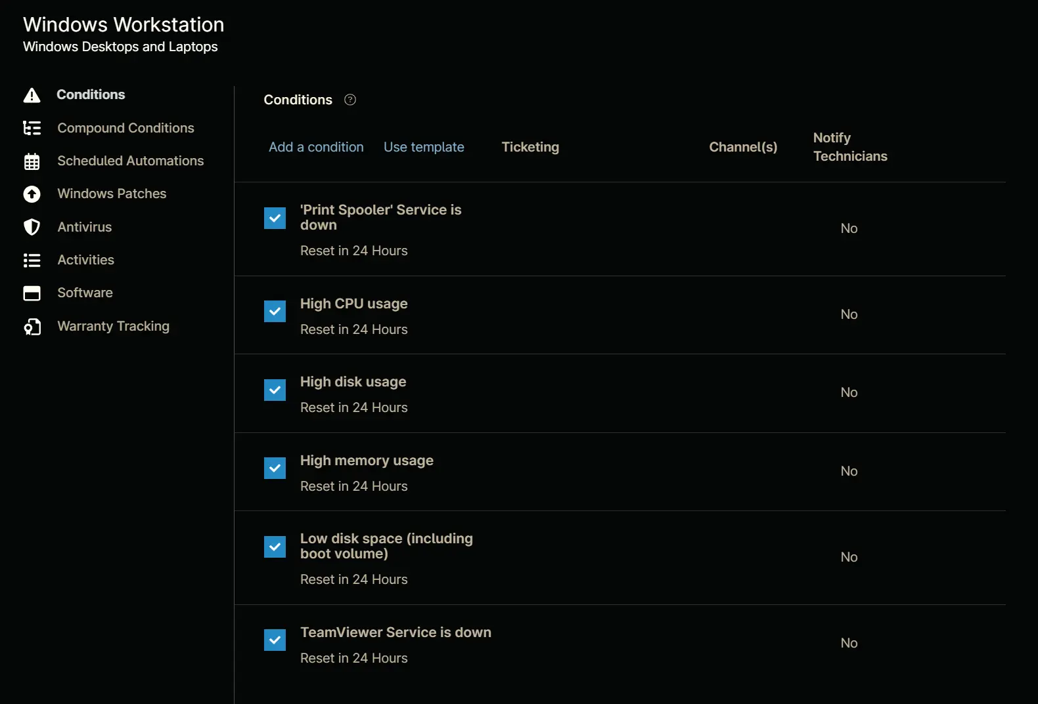The image size is (1038, 704).
Task: Click 'No' in the High memory usage row
Action: click(849, 471)
